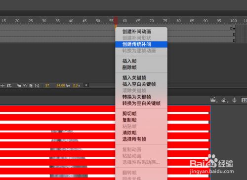Click 复制帧 menu item
This screenshot has width=247, height=180.
(x=141, y=120)
